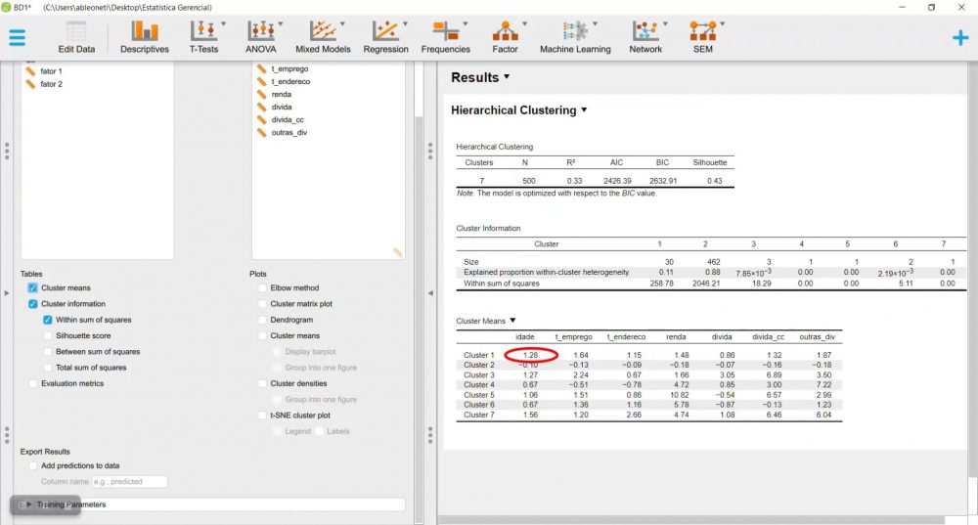Uncheck the Cluster means table checkbox
This screenshot has width=978, height=525.
tap(32, 287)
